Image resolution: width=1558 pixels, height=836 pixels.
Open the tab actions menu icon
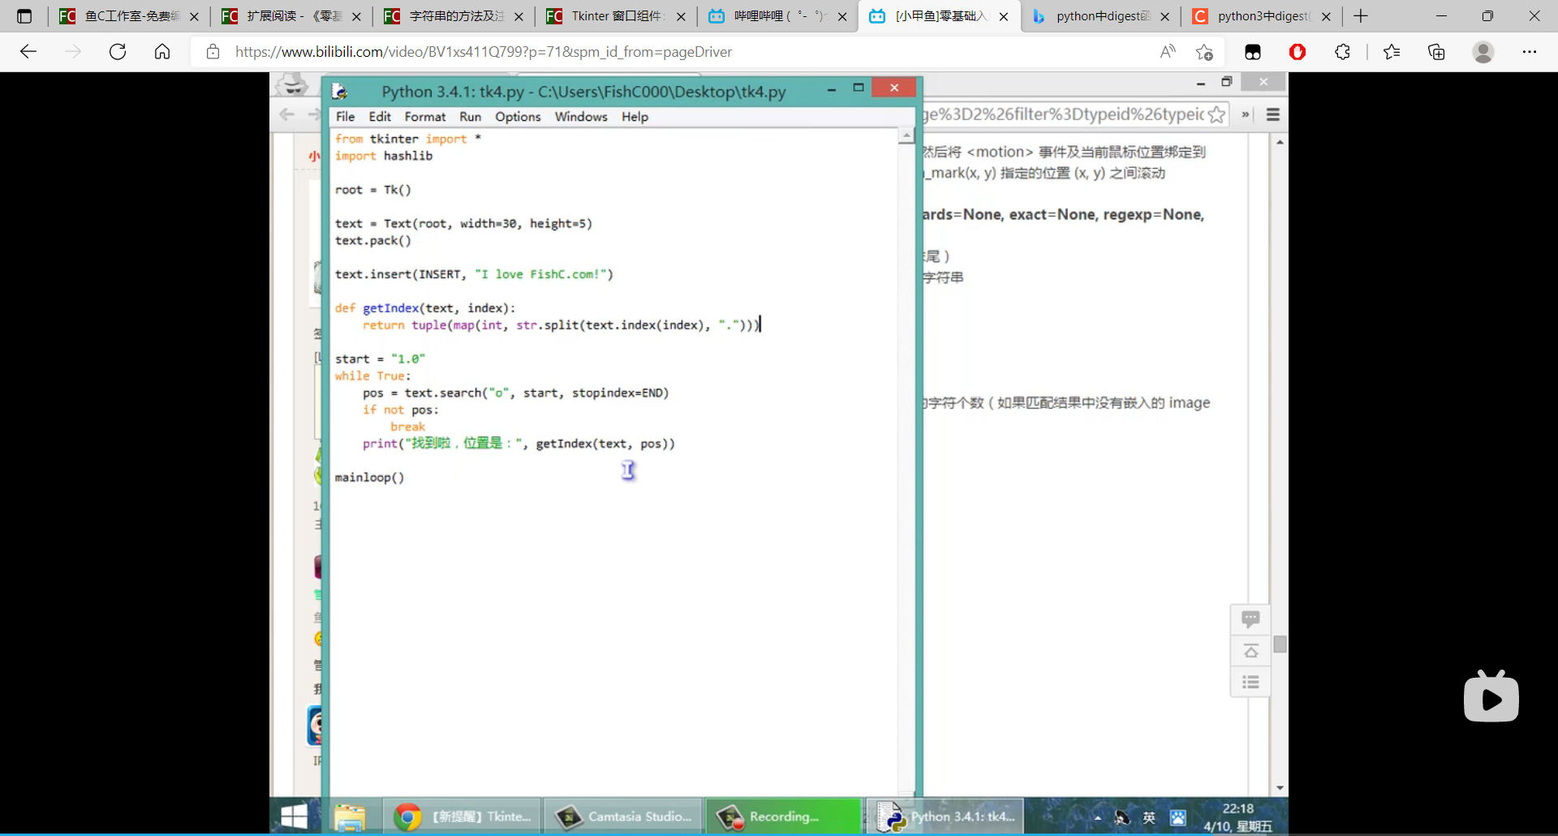click(x=24, y=16)
